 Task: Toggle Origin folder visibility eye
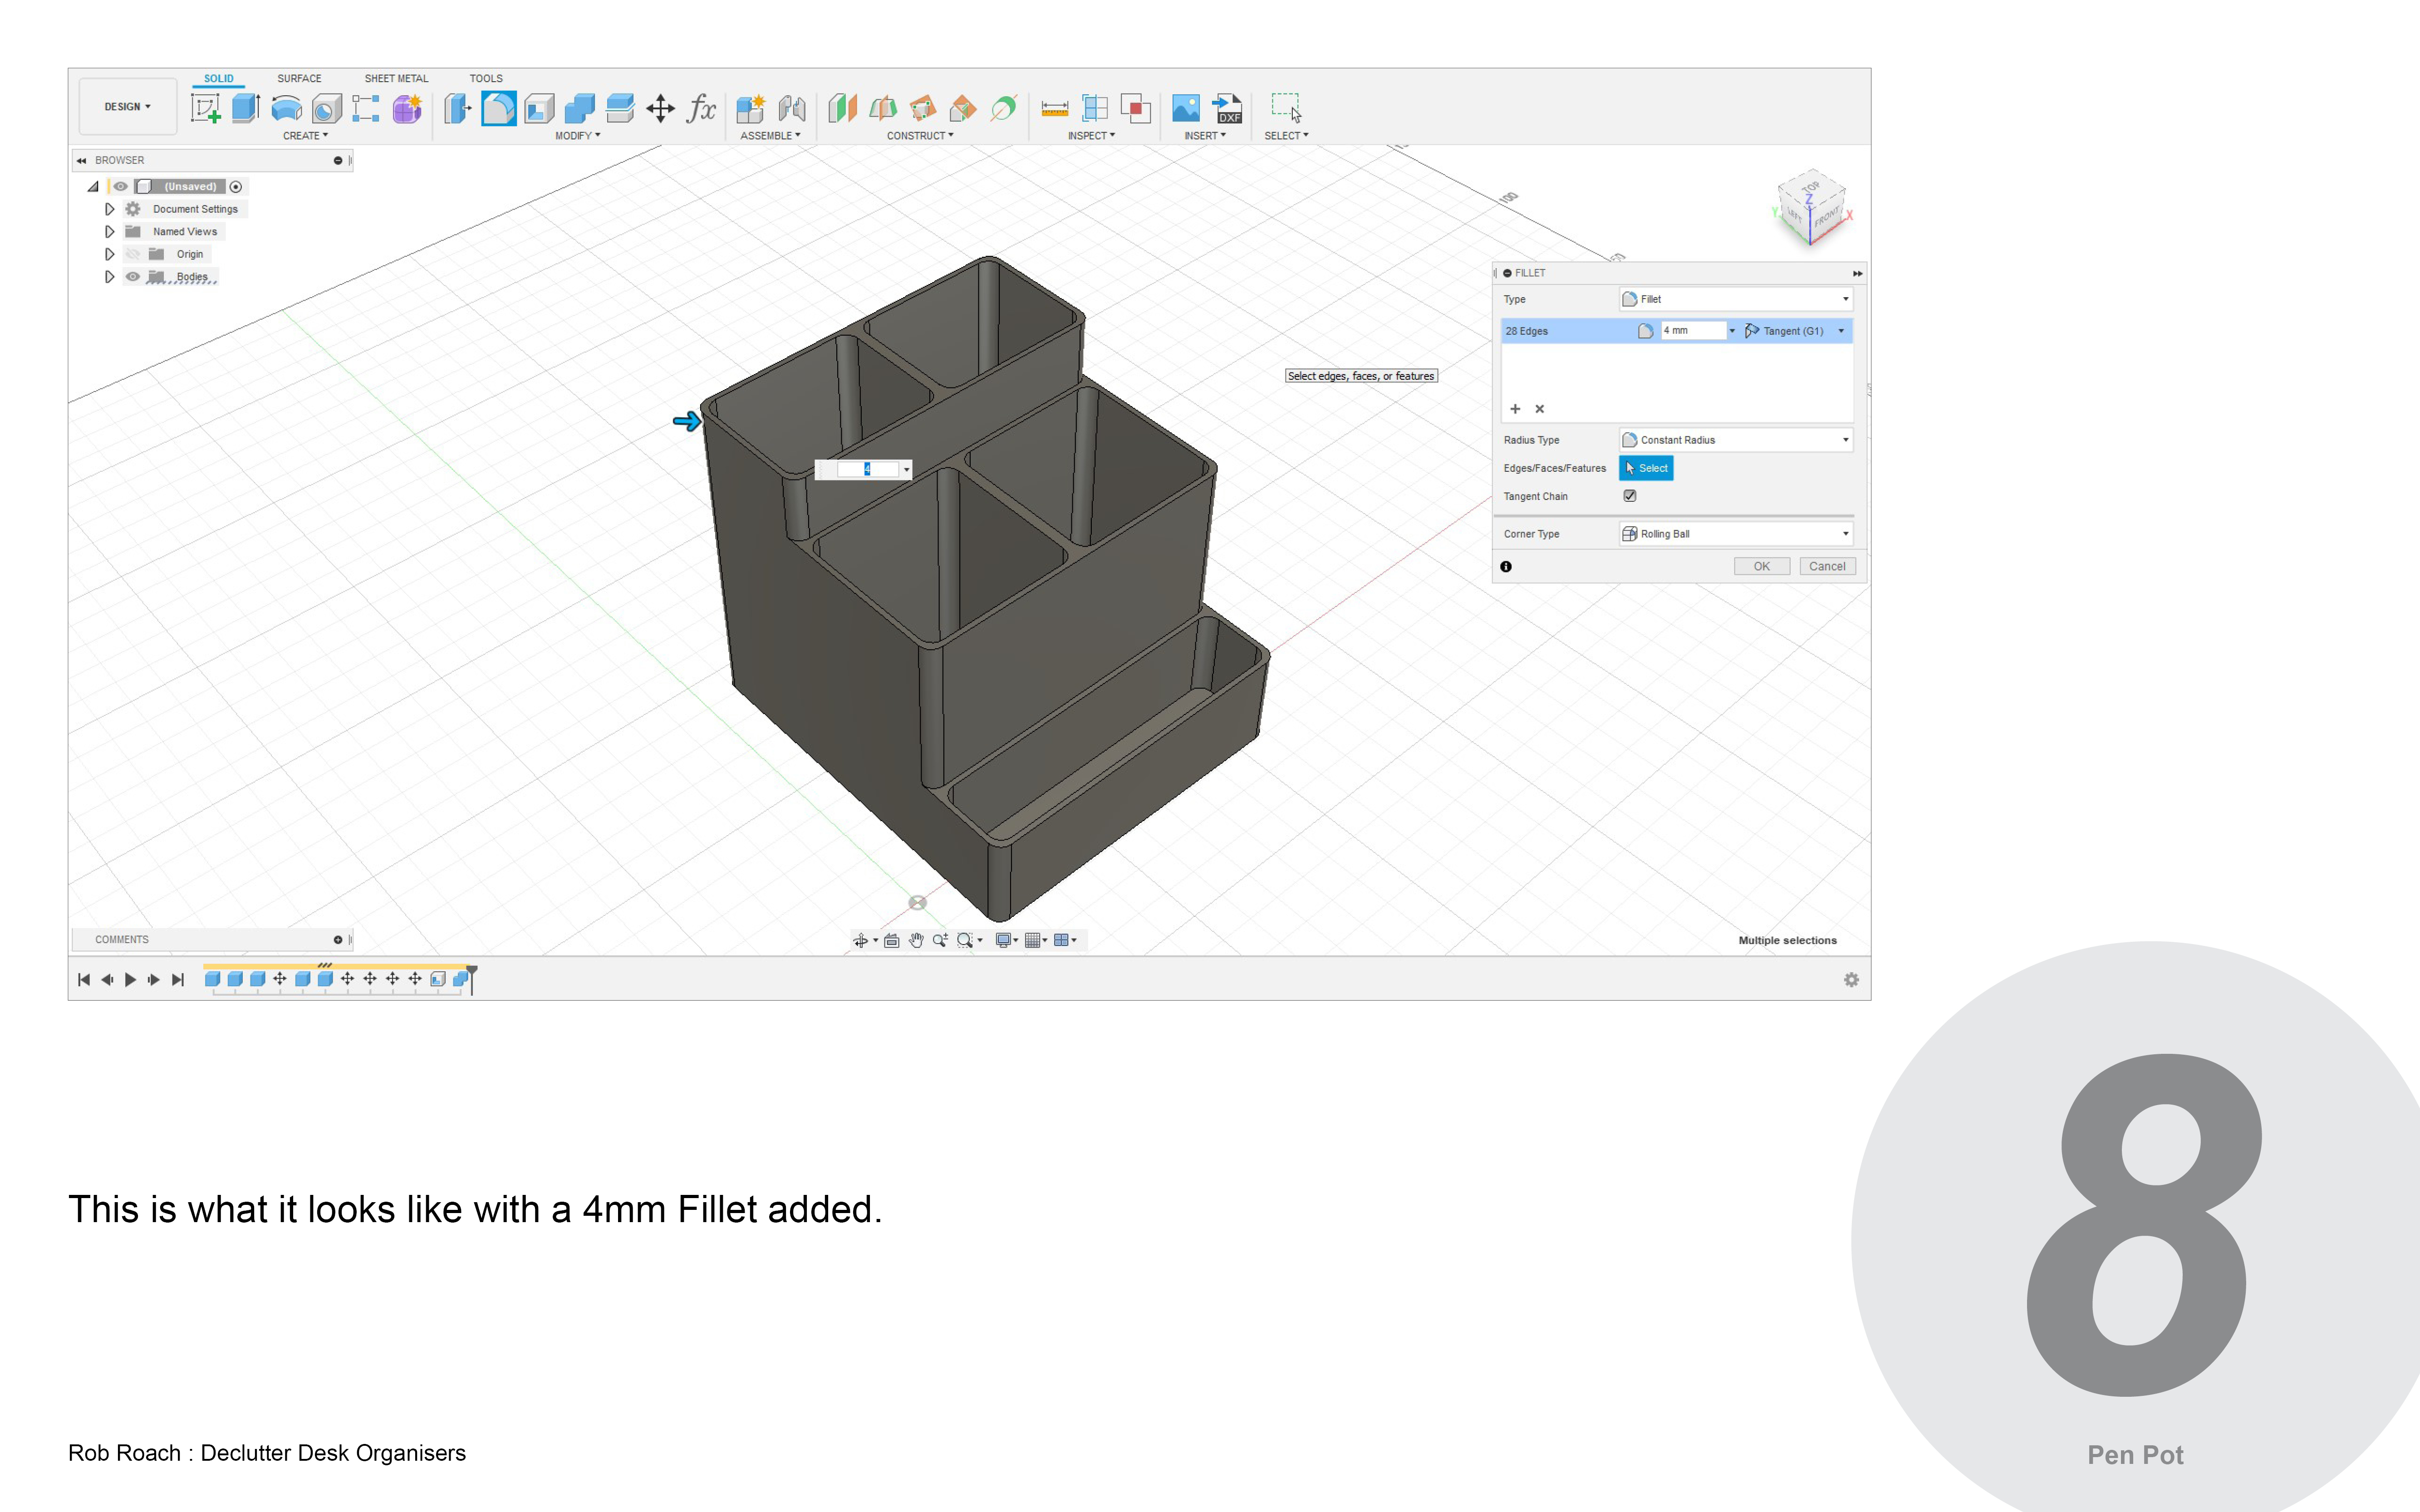pyautogui.click(x=133, y=254)
